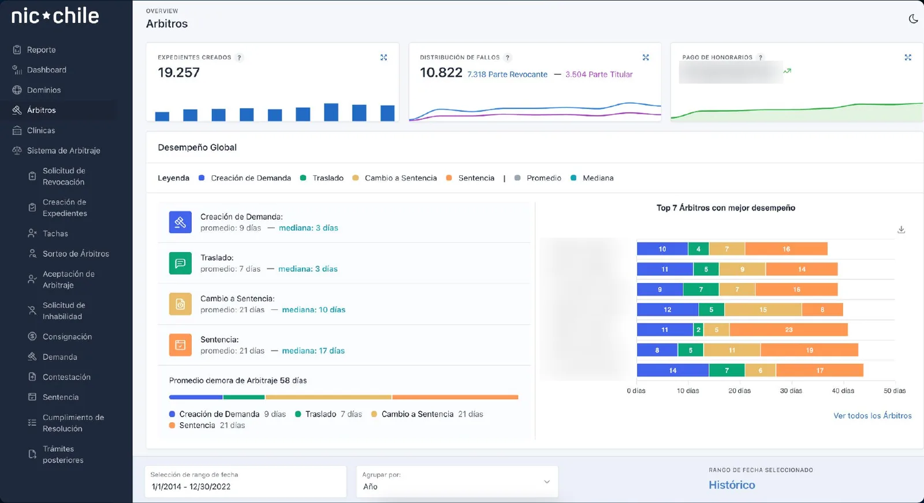The width and height of the screenshot is (924, 503).
Task: Open help tooltip for Pago de Honorarios
Action: click(761, 58)
